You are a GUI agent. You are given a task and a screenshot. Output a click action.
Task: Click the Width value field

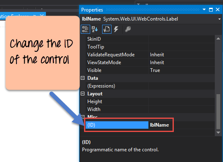click(182, 109)
